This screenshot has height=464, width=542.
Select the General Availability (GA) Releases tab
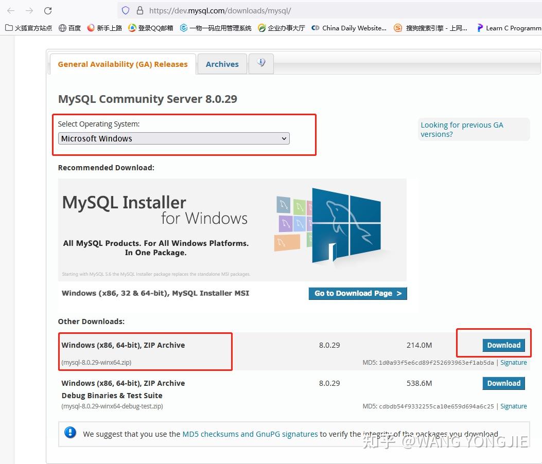[123, 64]
